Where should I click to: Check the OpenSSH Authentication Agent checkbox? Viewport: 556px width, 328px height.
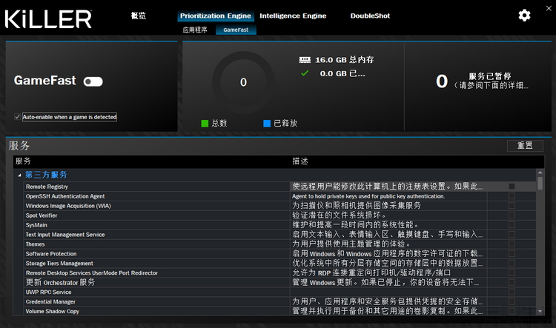pos(512,196)
